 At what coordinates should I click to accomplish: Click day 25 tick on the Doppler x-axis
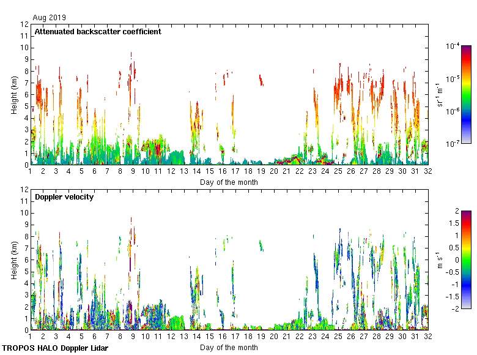(x=338, y=337)
